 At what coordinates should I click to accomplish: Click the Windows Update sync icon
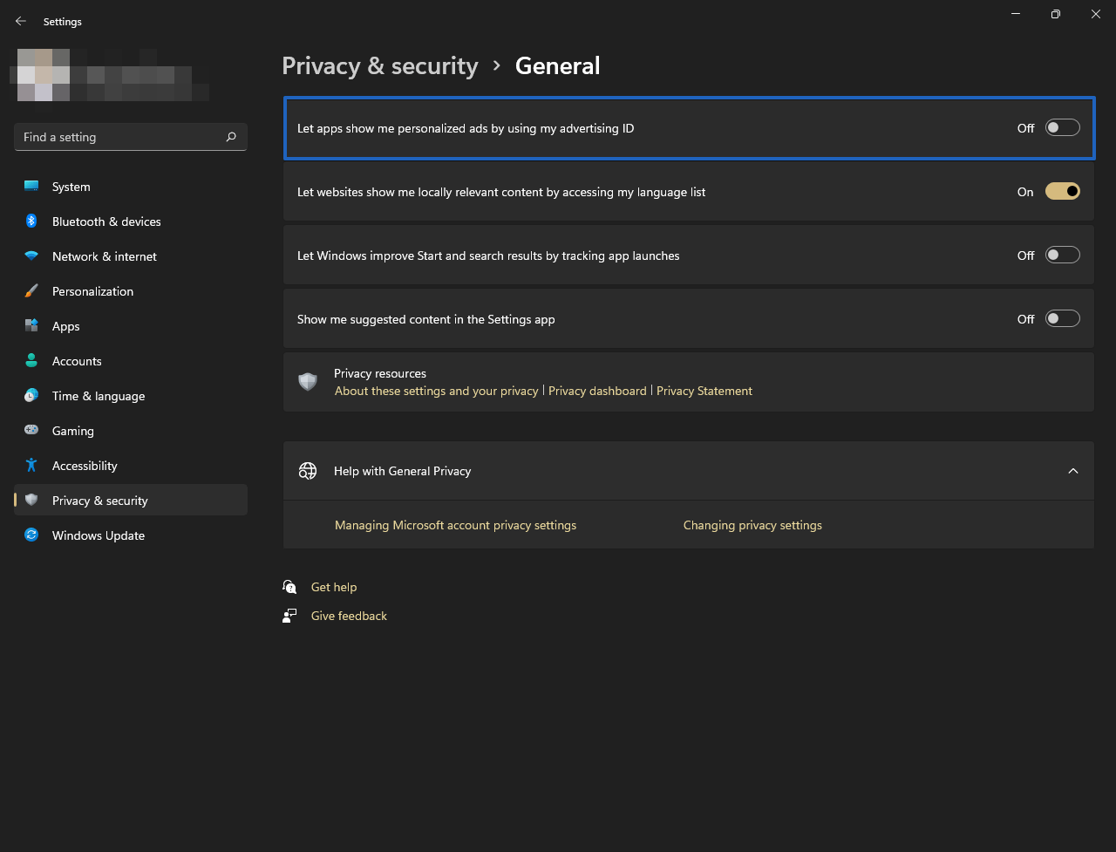pos(31,535)
